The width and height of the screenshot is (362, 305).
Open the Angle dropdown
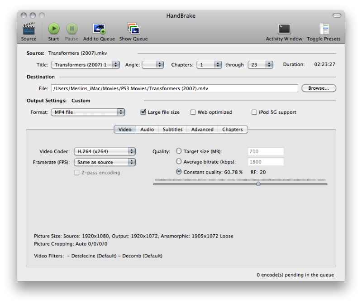click(152, 65)
